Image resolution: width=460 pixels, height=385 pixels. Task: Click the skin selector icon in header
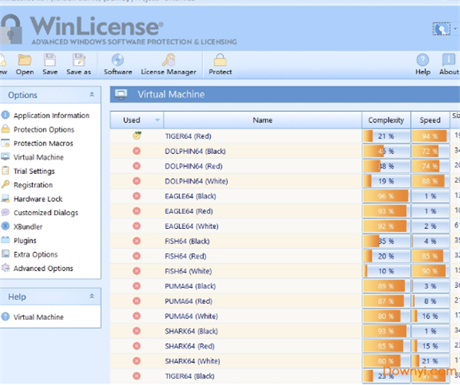coord(442,28)
